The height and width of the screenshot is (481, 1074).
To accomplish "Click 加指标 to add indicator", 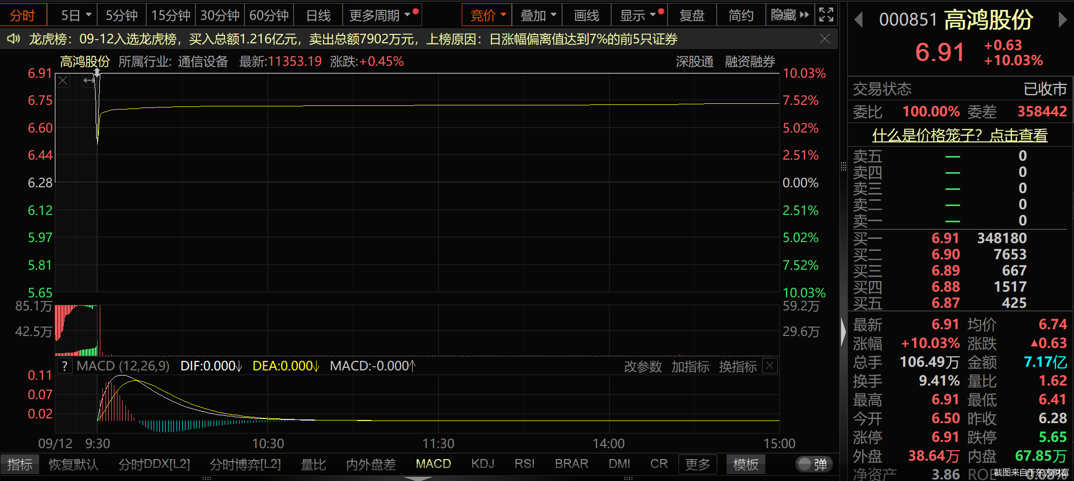I will [x=691, y=367].
